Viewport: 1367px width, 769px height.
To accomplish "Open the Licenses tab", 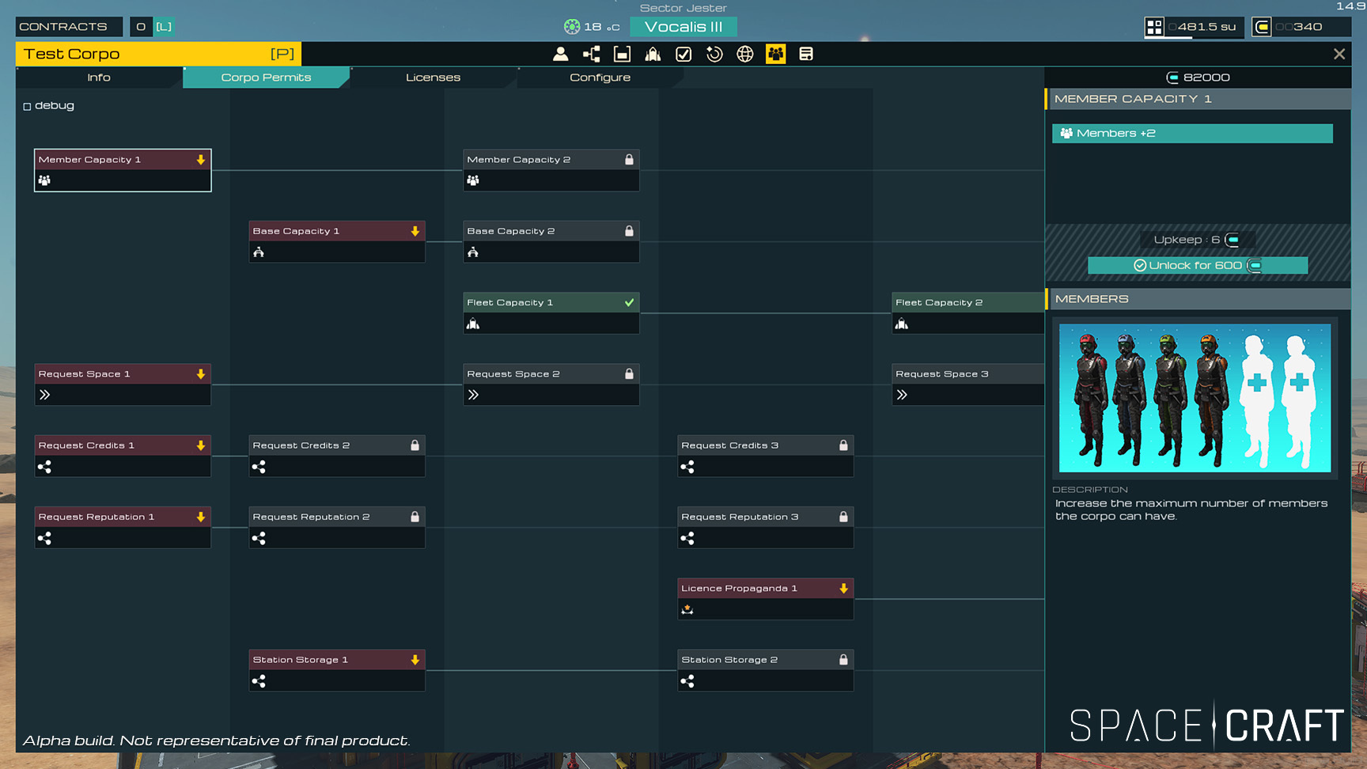I will coord(433,78).
